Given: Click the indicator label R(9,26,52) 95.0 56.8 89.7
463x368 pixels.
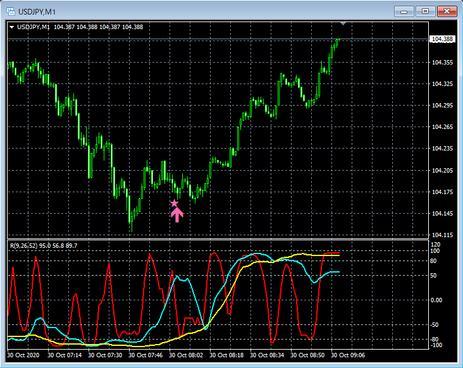Looking at the screenshot, I should coord(44,245).
